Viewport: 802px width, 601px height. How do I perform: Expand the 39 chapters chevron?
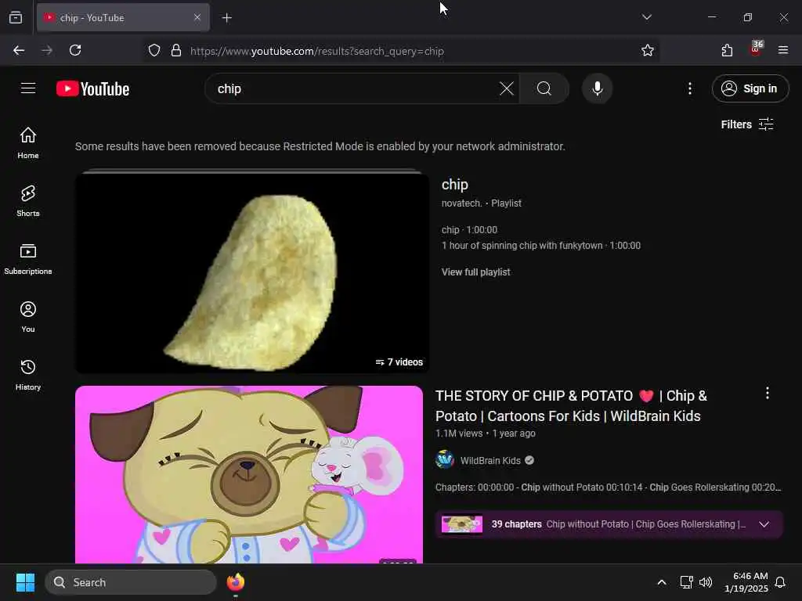tap(764, 524)
